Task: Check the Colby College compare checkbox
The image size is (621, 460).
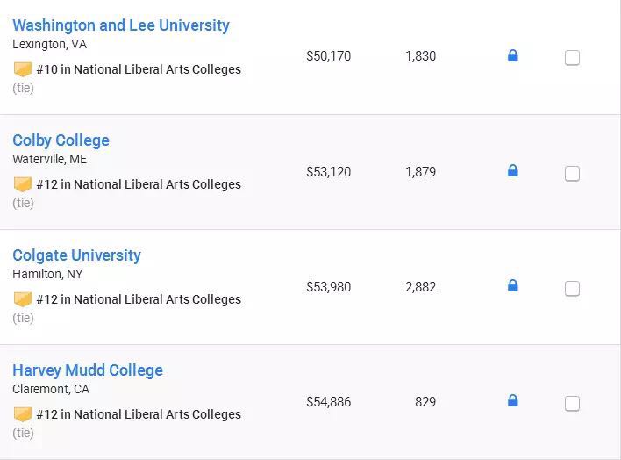Action: pos(572,174)
